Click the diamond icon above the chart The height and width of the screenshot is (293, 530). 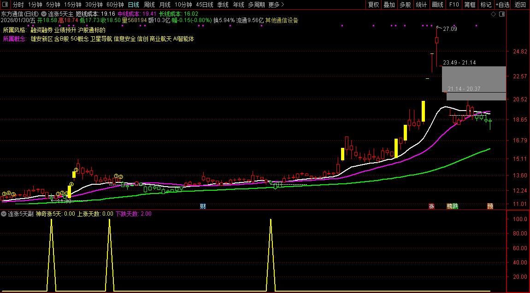click(493, 14)
